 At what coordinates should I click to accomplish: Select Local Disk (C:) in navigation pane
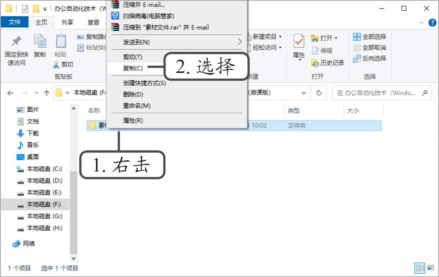(x=39, y=169)
